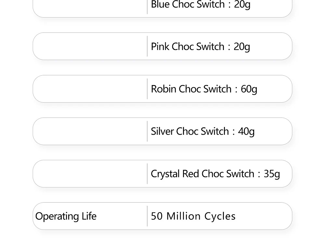The image size is (325, 249).
Task: Click empty left cell of Blue Choc row
Action: 90,6
